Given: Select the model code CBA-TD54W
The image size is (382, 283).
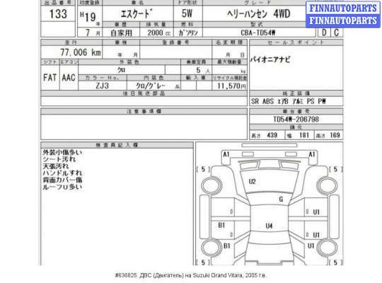Looking at the screenshot, I should (258, 33).
